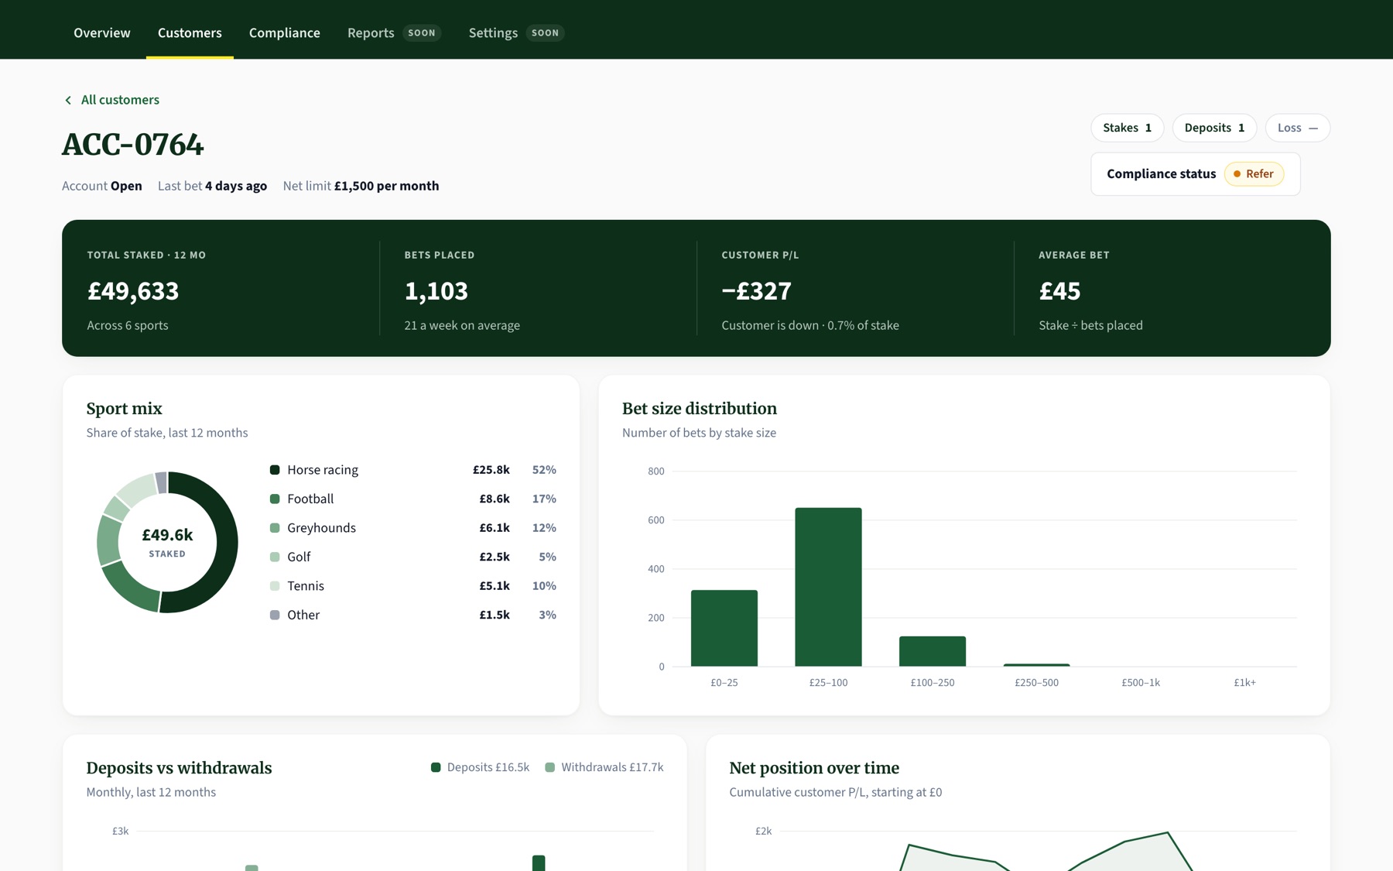Click the Loss flag pill

click(1297, 128)
